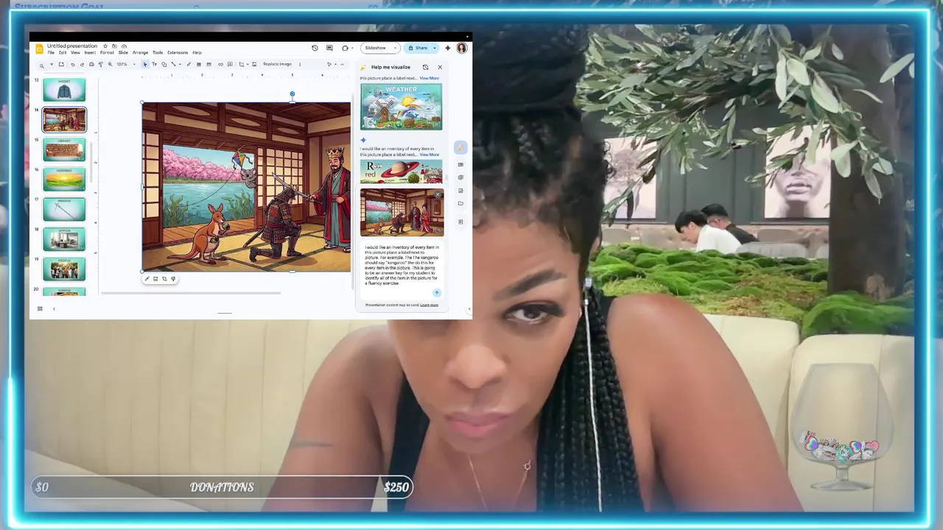The height and width of the screenshot is (530, 943).
Task: Click the Gemini sparkle icon in header
Action: (447, 48)
